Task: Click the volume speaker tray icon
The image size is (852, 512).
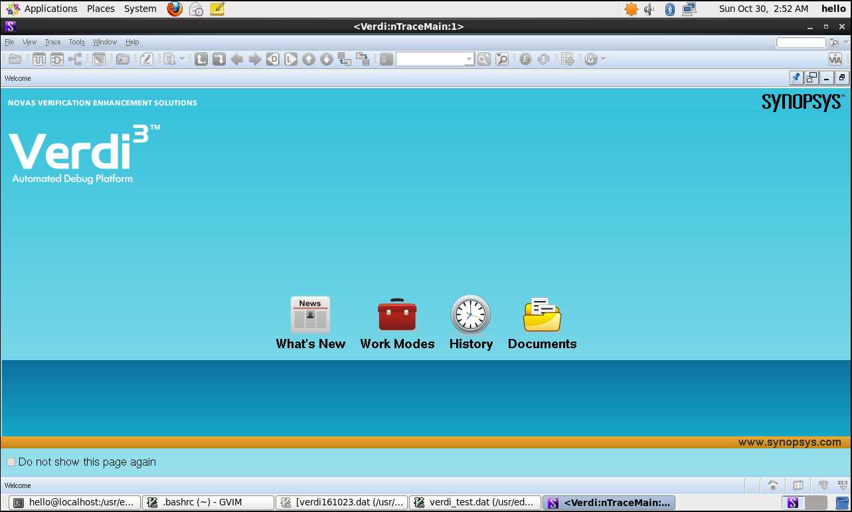Action: [649, 9]
